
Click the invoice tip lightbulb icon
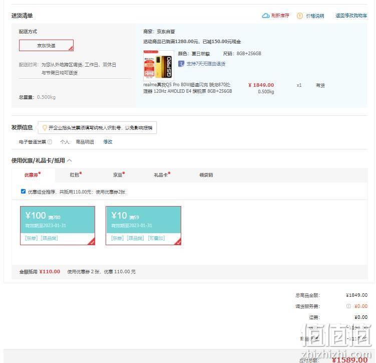pyautogui.click(x=45, y=128)
